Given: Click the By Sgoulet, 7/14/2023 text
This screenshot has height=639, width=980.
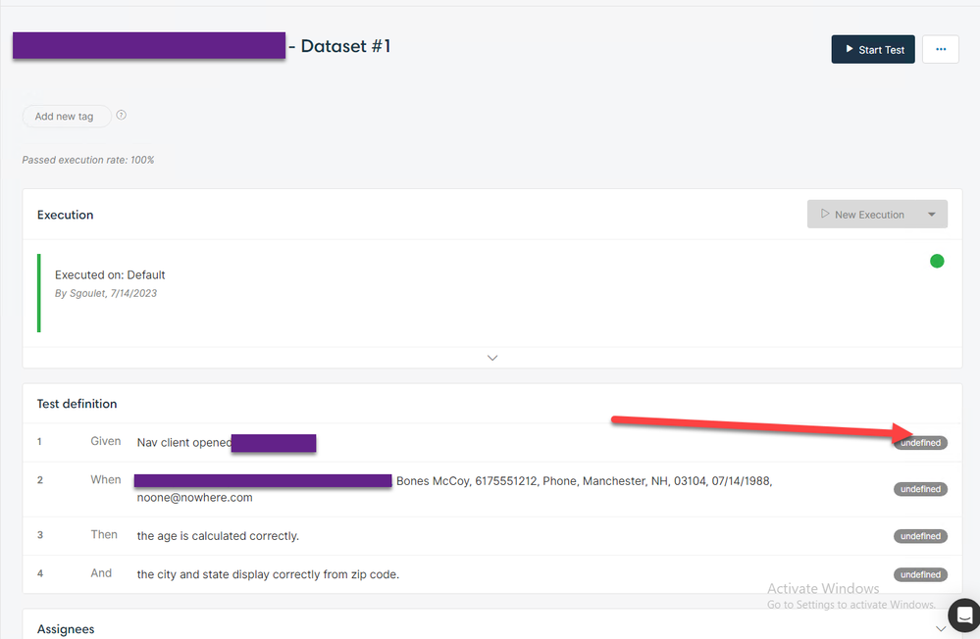Looking at the screenshot, I should pyautogui.click(x=106, y=294).
